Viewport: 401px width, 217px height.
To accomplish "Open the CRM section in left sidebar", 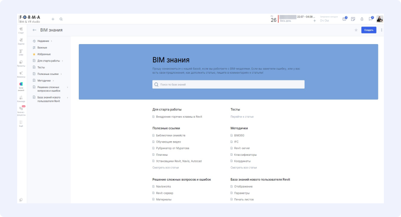I will click(21, 52).
